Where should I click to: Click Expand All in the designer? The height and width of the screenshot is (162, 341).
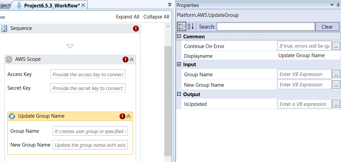pos(127,17)
